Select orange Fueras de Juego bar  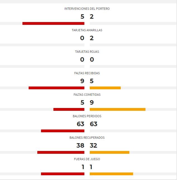111,174
